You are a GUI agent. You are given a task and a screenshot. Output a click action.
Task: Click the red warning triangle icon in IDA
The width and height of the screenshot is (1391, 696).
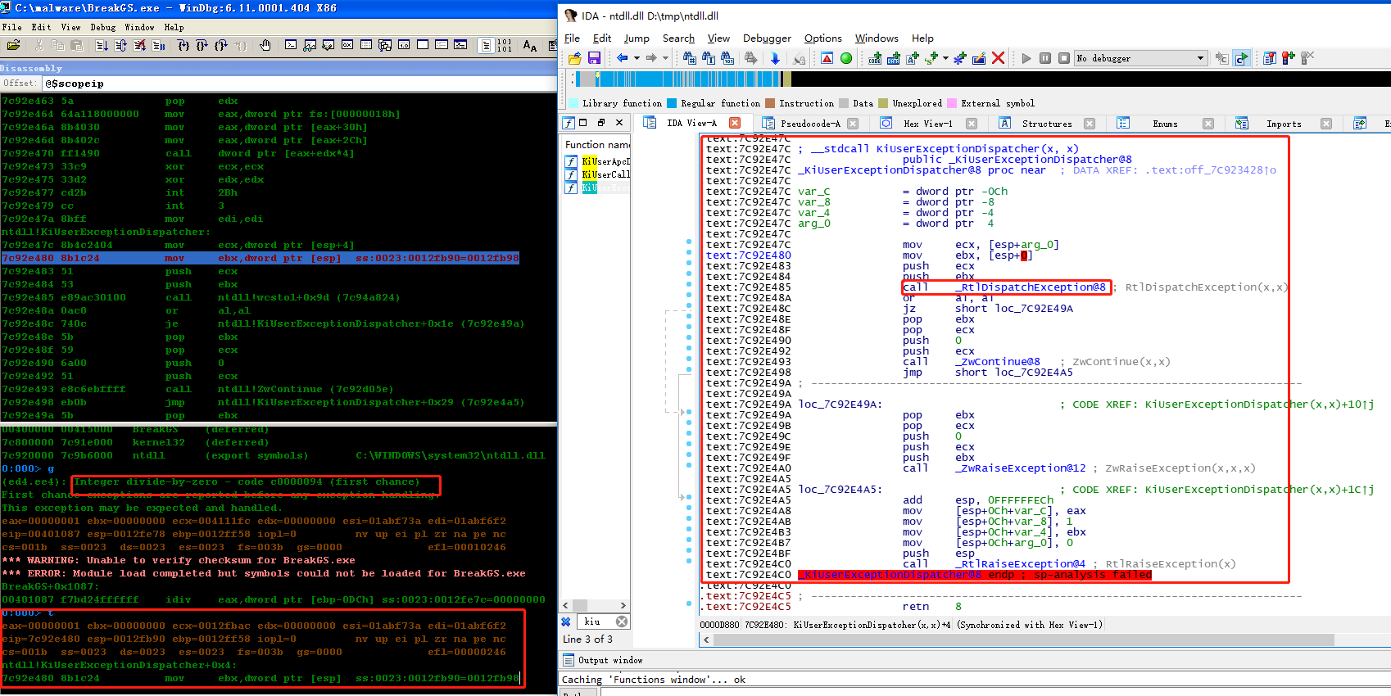[x=827, y=58]
